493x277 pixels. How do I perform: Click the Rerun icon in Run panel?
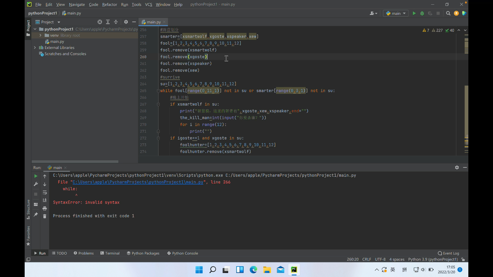click(36, 176)
